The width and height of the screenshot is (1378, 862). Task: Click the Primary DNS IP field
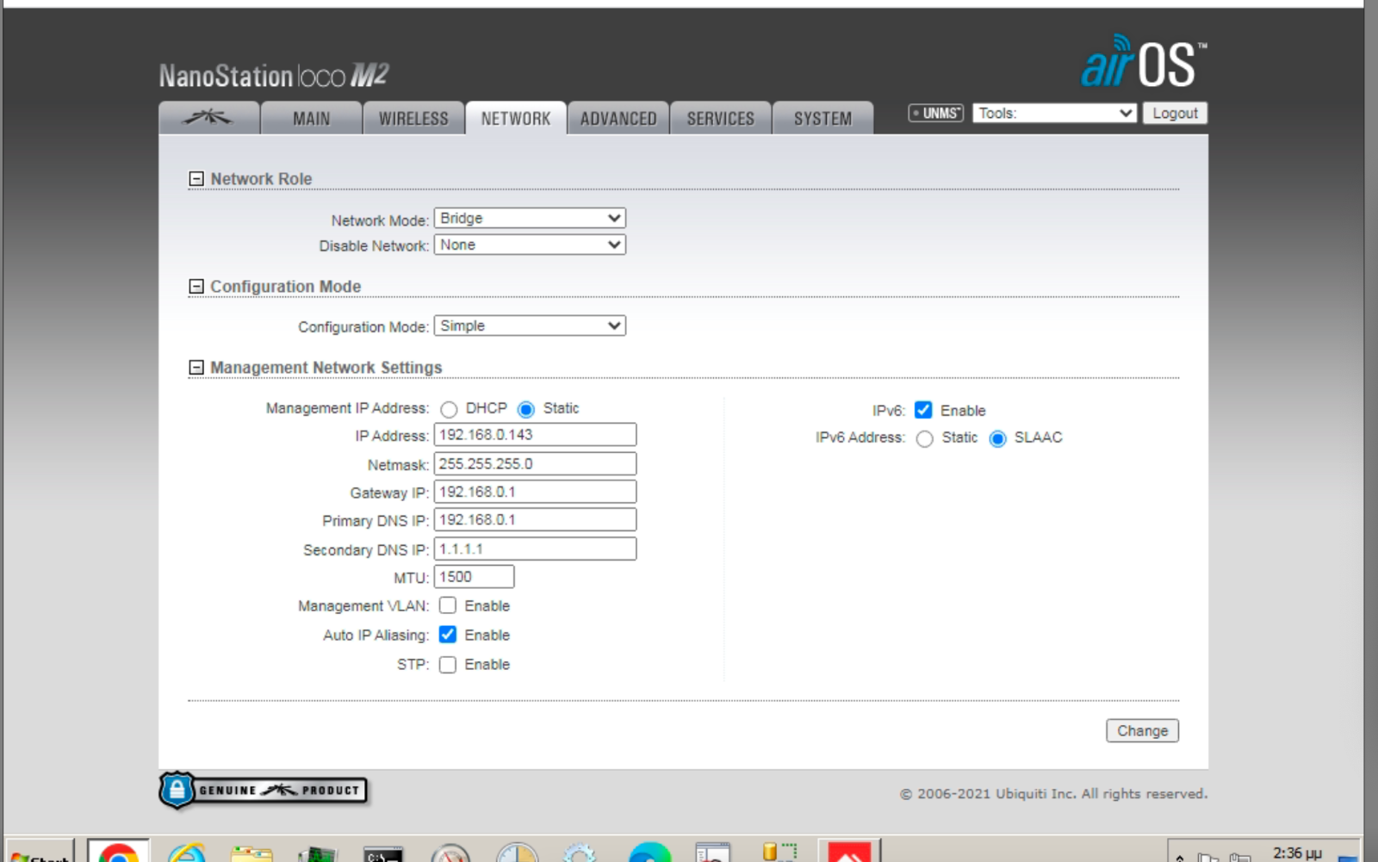[x=535, y=519]
